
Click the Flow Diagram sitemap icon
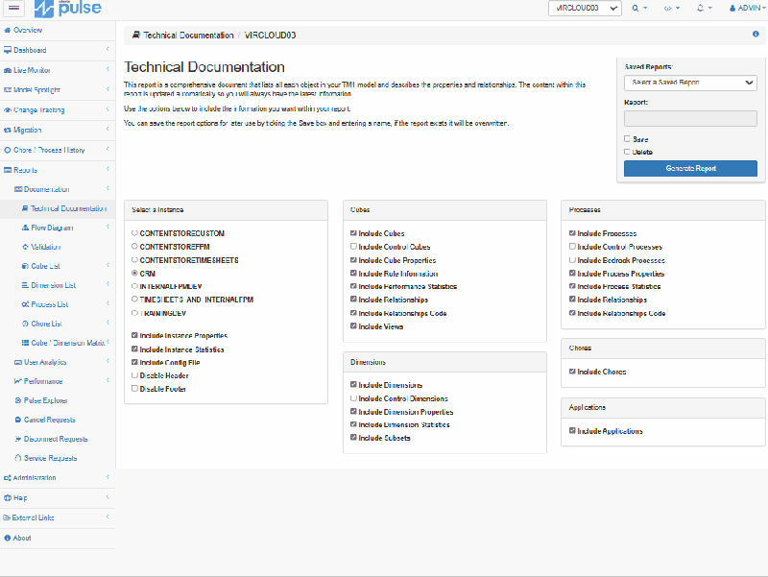[26, 228]
